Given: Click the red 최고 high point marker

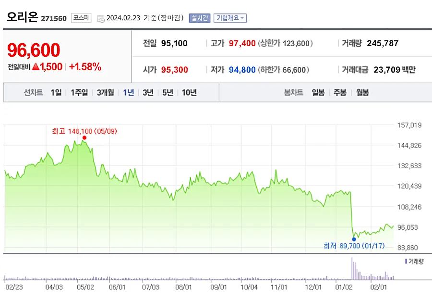Looking at the screenshot, I should pos(84,137).
